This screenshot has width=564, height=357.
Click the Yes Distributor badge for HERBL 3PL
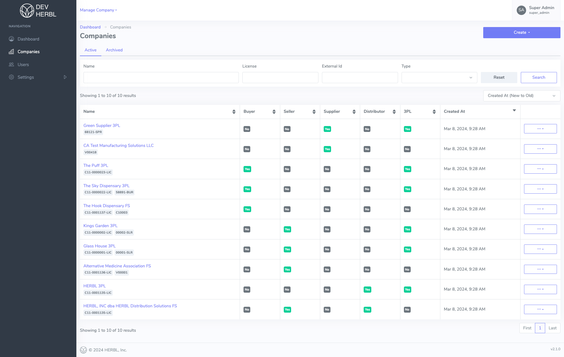(x=367, y=289)
